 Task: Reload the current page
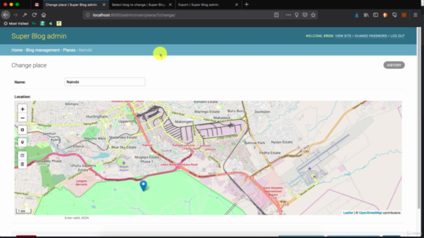click(34, 15)
